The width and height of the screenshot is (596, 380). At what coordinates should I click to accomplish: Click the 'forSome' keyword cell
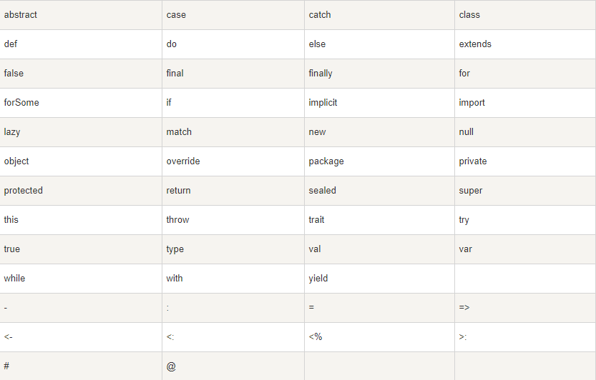click(x=21, y=103)
